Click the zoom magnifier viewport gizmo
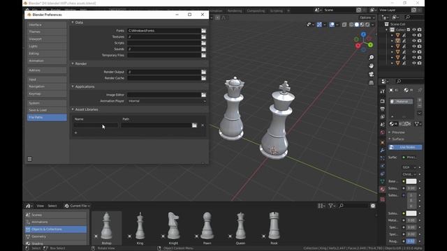This screenshot has width=447, height=251. tap(371, 57)
